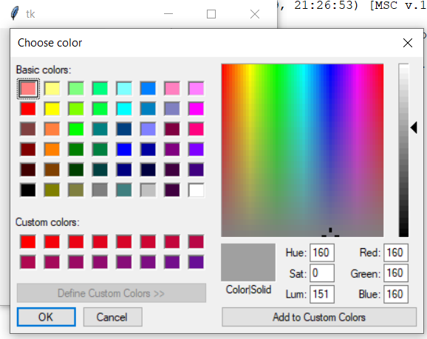The image size is (427, 339).
Task: Focus the Lum value field
Action: [x=322, y=294]
